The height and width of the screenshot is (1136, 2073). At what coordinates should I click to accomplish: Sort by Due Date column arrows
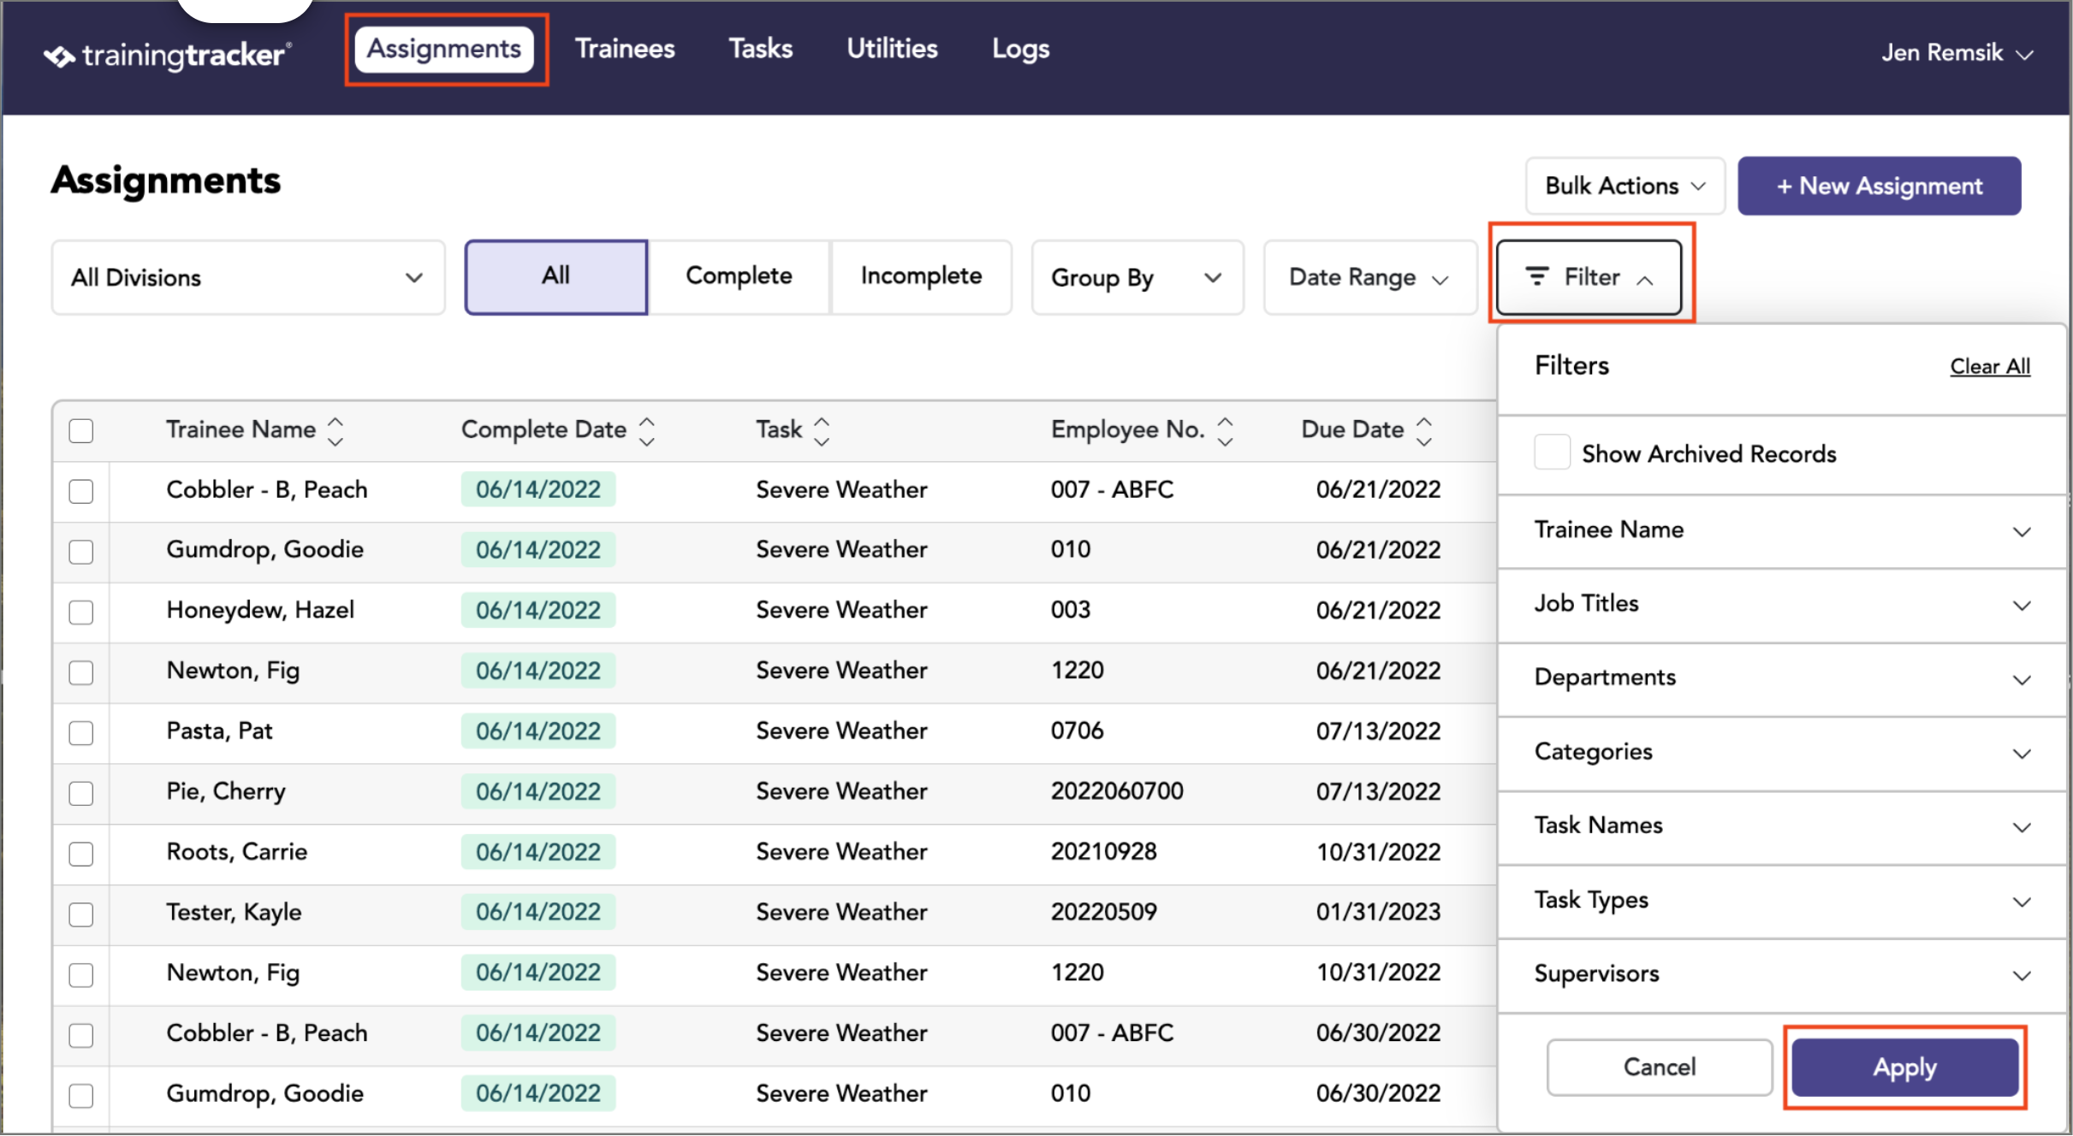1424,431
